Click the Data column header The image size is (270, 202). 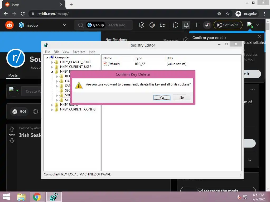pyautogui.click(x=203, y=58)
